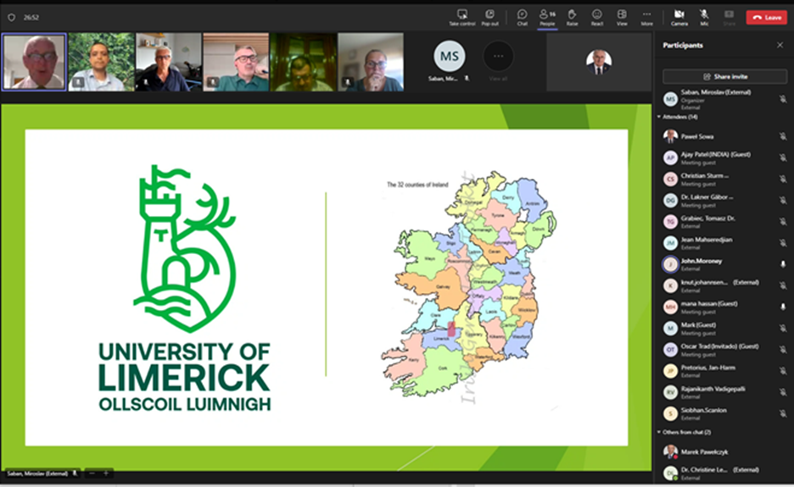Select Marek Pawełczyk under Others from chat
The height and width of the screenshot is (487, 794).
click(724, 451)
